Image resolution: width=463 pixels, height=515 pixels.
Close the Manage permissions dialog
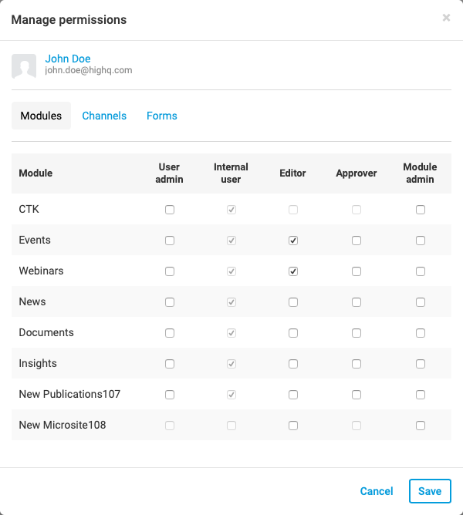(x=446, y=18)
